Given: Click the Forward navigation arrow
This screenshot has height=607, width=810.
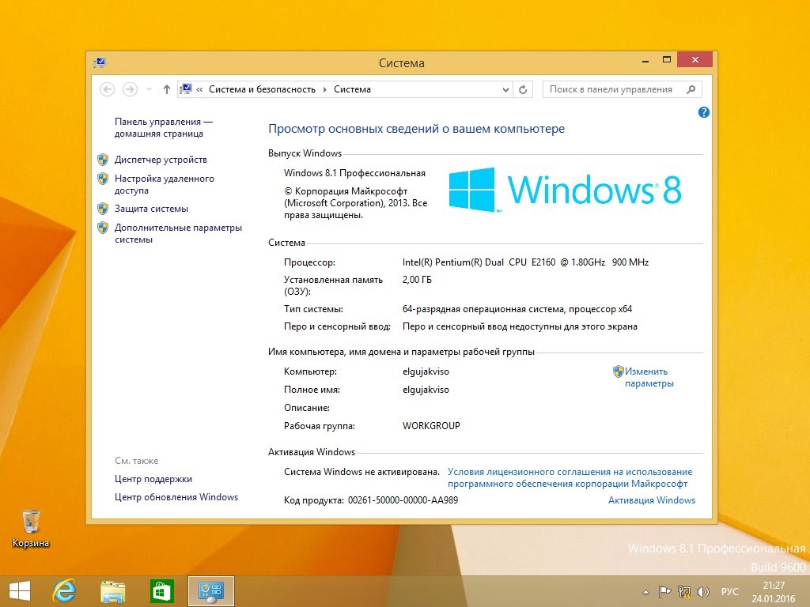Looking at the screenshot, I should coord(130,89).
